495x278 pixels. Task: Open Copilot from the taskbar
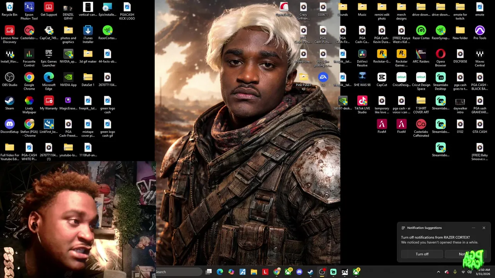coord(231,272)
